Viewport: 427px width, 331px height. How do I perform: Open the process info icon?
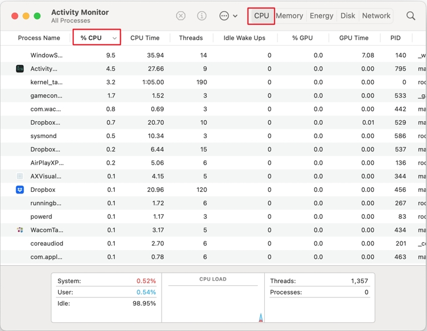[201, 16]
